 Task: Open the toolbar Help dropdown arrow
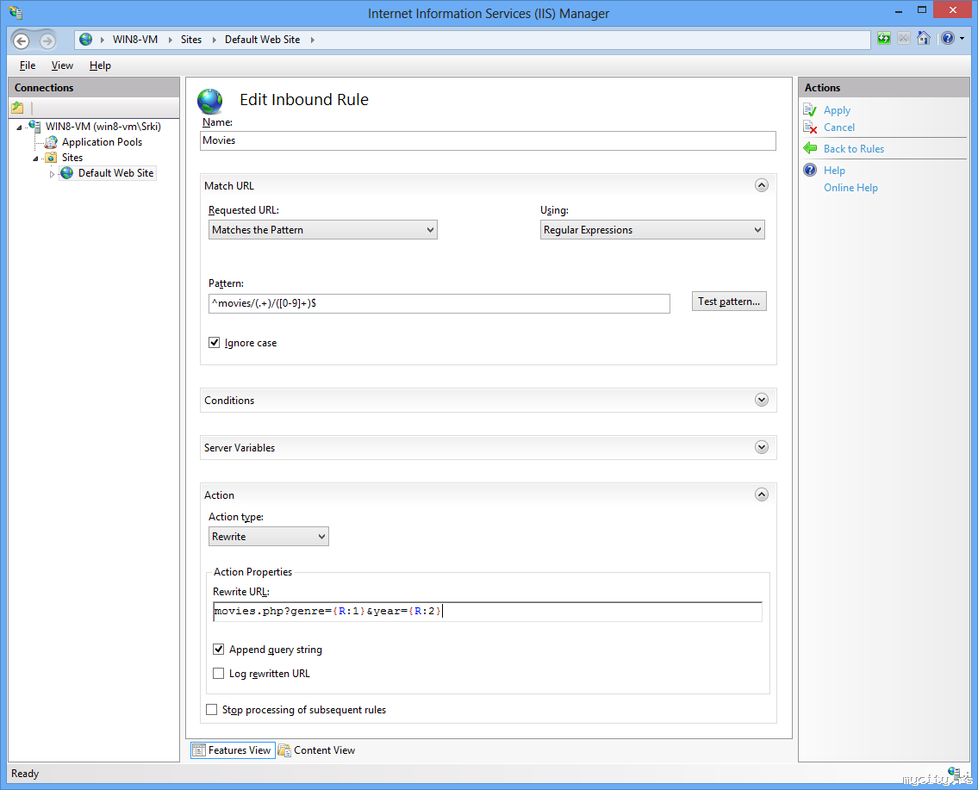click(962, 39)
